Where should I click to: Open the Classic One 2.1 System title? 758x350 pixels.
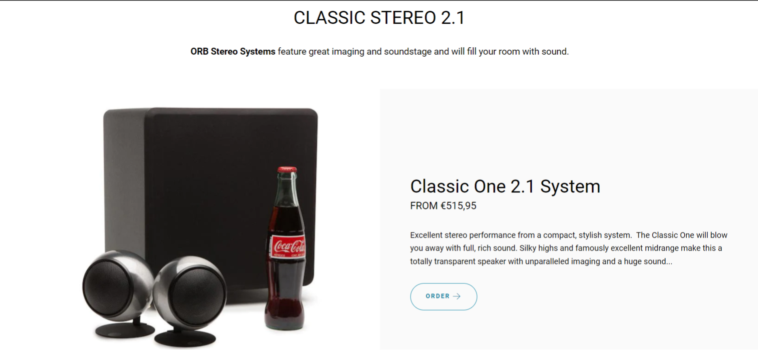505,187
